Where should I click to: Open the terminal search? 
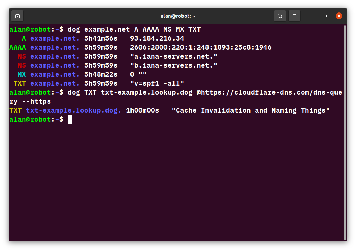(x=280, y=16)
